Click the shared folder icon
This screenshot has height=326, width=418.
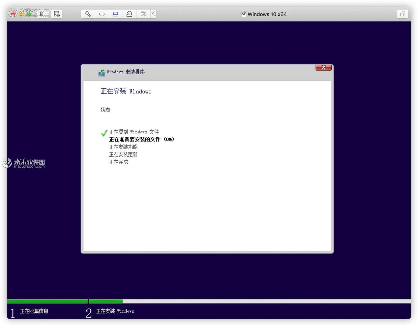(143, 14)
